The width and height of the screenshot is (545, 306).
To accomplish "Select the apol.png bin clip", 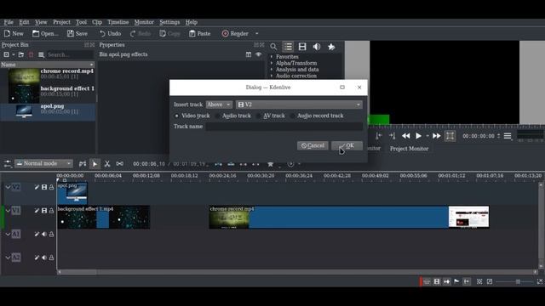I will point(48,111).
